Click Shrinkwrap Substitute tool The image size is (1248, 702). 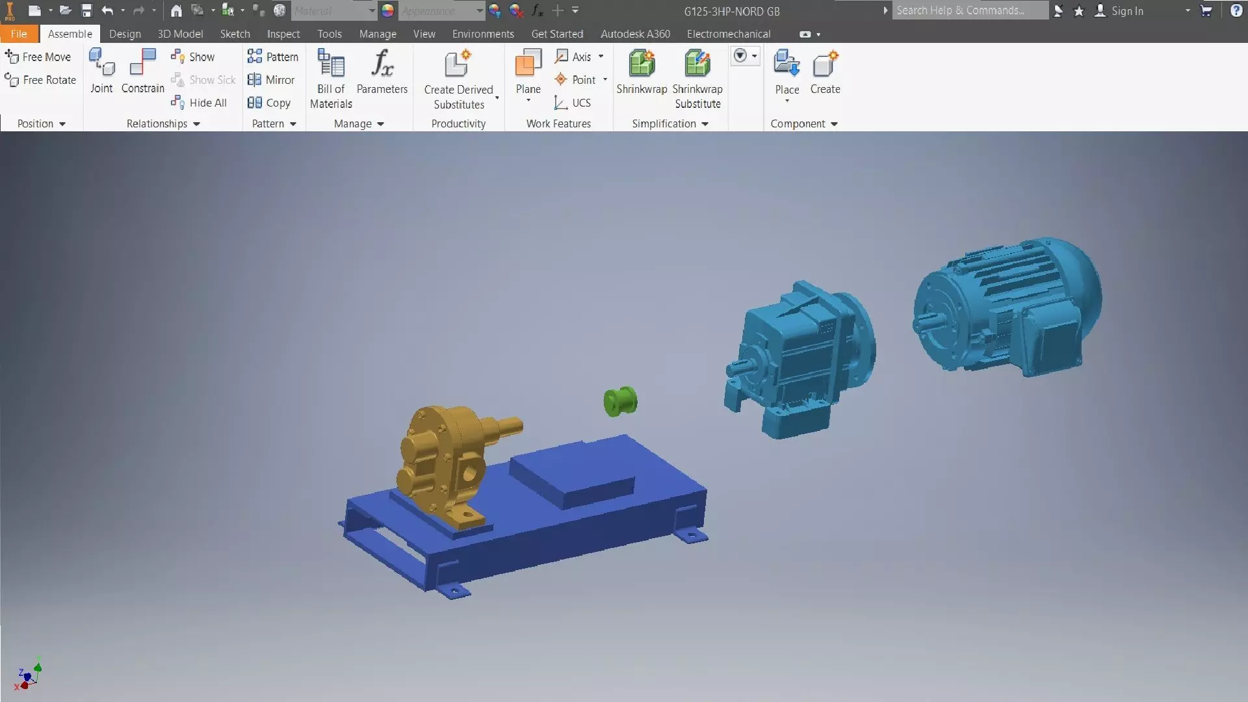click(x=697, y=79)
